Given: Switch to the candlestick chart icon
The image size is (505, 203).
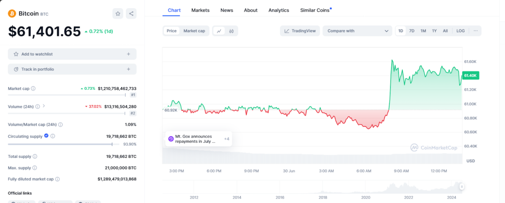Looking at the screenshot, I should click(x=231, y=31).
